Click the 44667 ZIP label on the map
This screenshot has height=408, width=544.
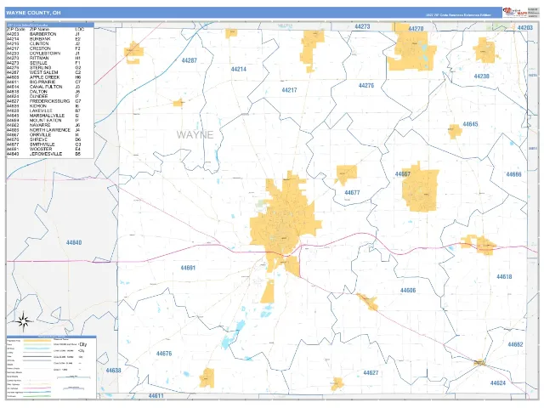pyautogui.click(x=403, y=174)
